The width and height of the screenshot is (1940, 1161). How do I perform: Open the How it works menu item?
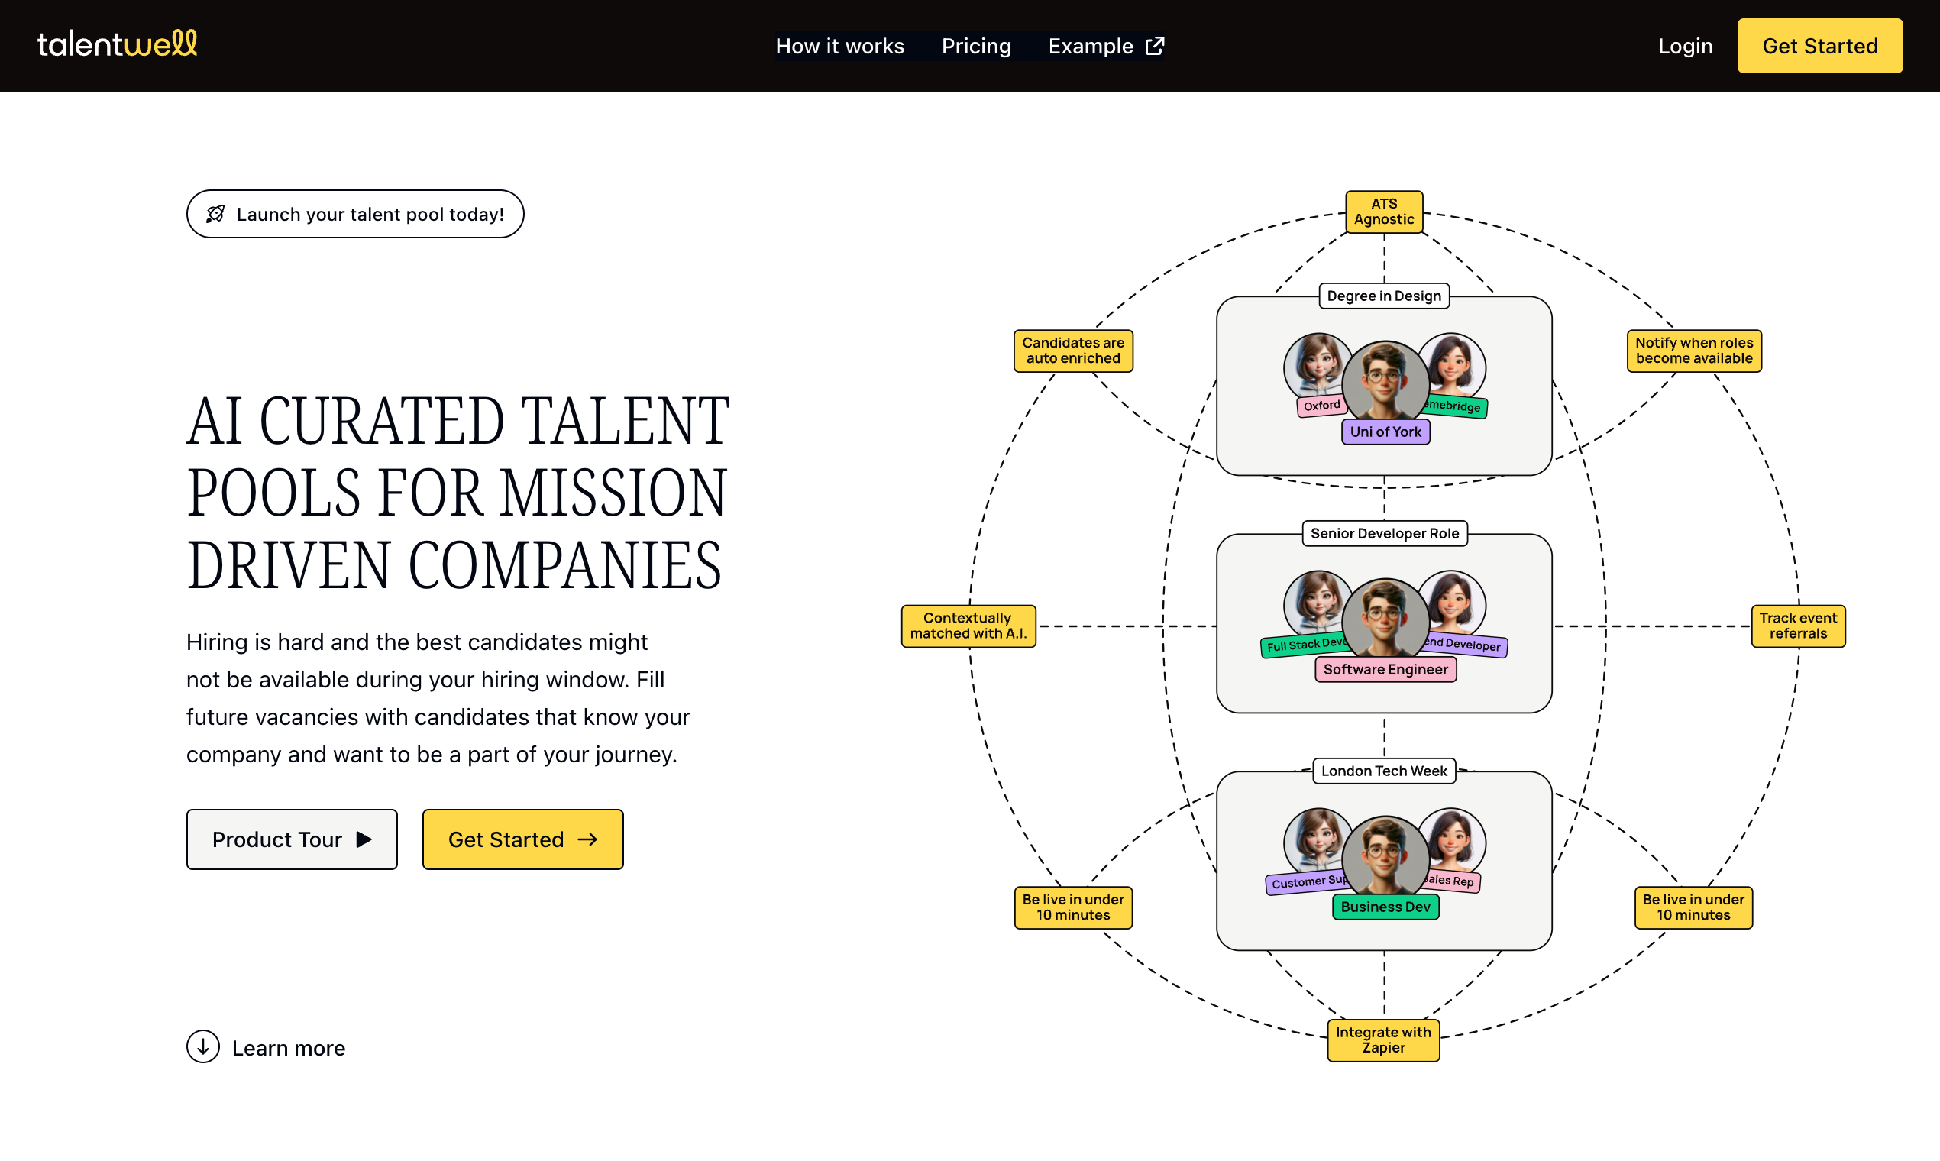point(840,46)
